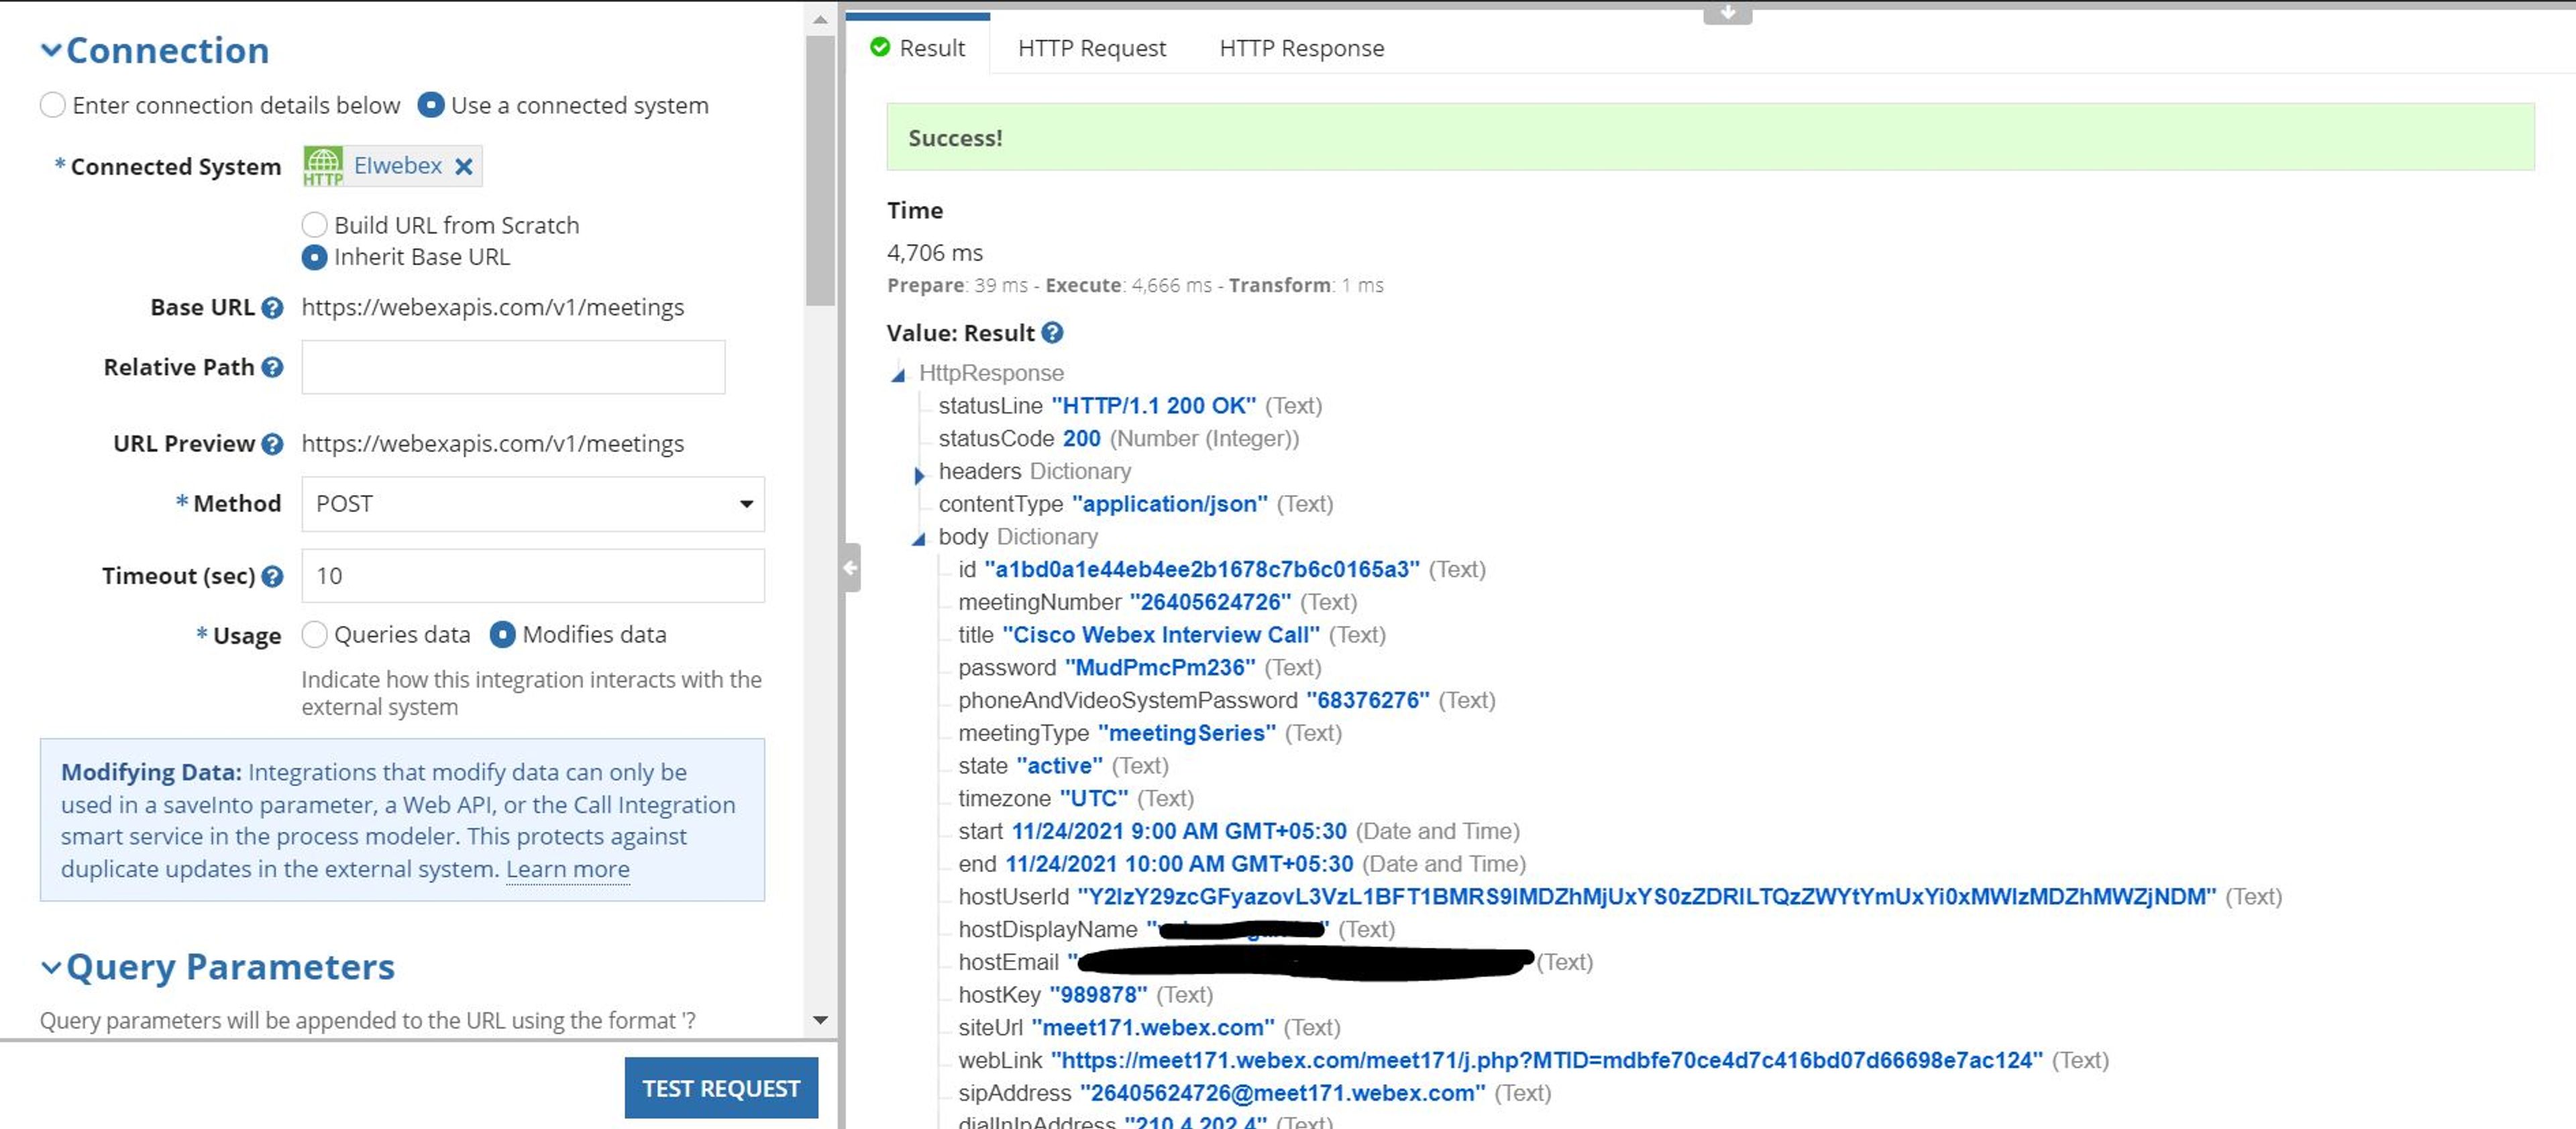Image resolution: width=2576 pixels, height=1129 pixels.
Task: Choose 'Build URL from Scratch'
Action: [x=314, y=225]
